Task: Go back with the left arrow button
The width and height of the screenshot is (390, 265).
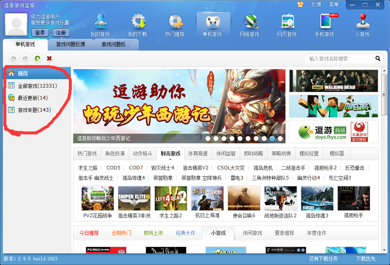Action: (x=13, y=58)
